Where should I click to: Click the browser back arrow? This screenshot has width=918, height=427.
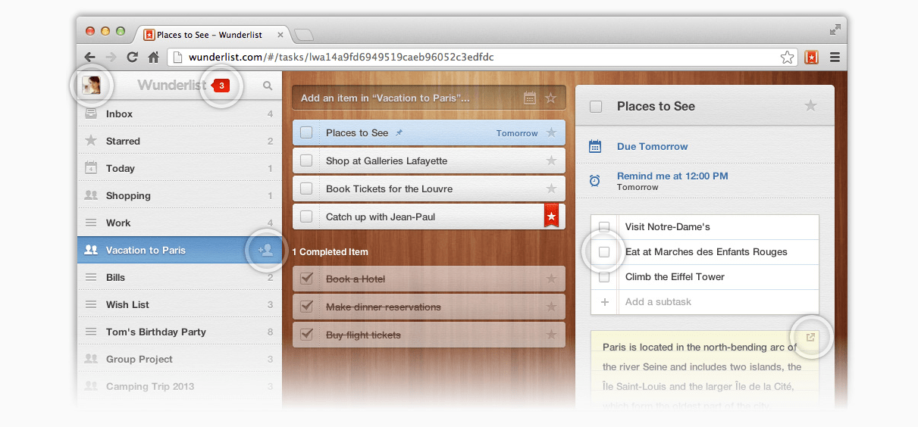click(x=89, y=57)
